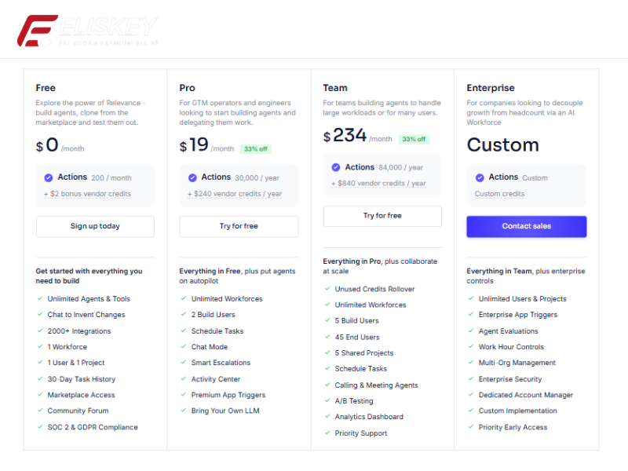This screenshot has height=471, width=628.
Task: Click the Actions checkmark icon in Free plan
Action: click(49, 177)
